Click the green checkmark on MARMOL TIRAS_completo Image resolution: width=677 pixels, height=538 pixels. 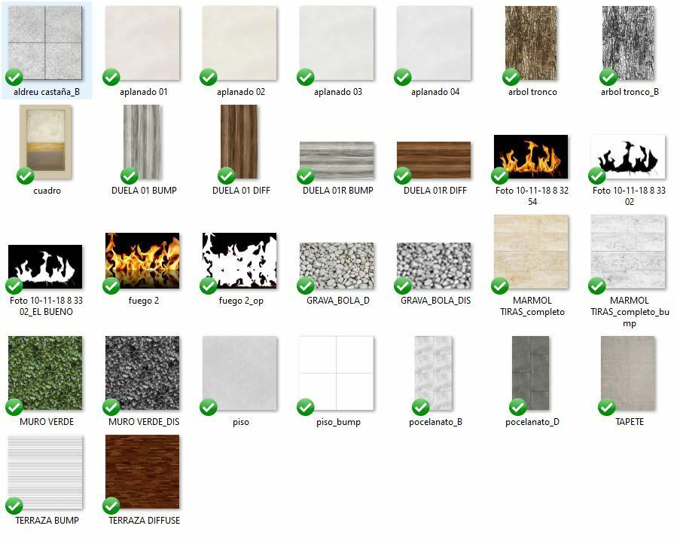point(500,286)
